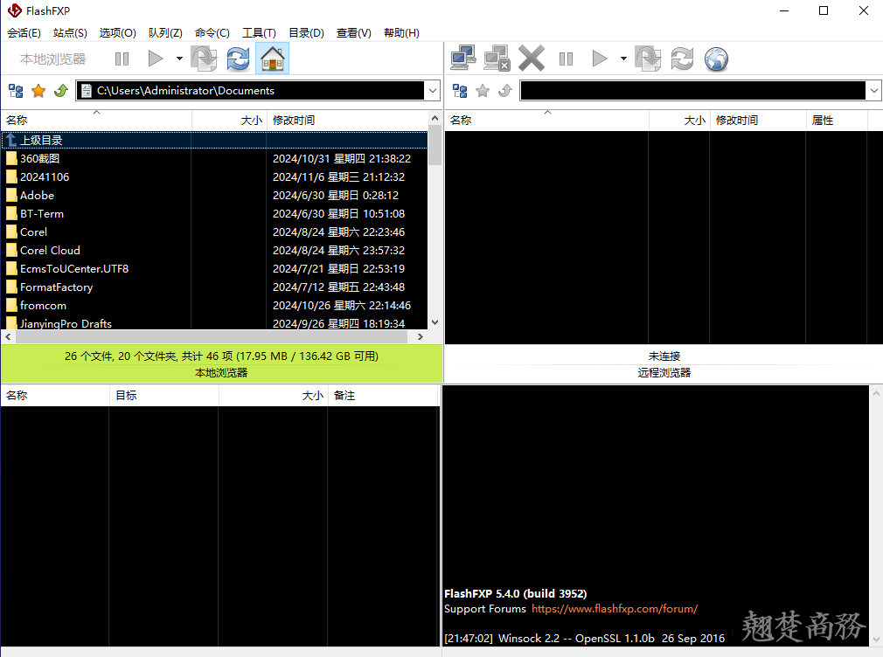Image resolution: width=883 pixels, height=657 pixels.
Task: Open the 队列(Z) menu
Action: coord(165,32)
